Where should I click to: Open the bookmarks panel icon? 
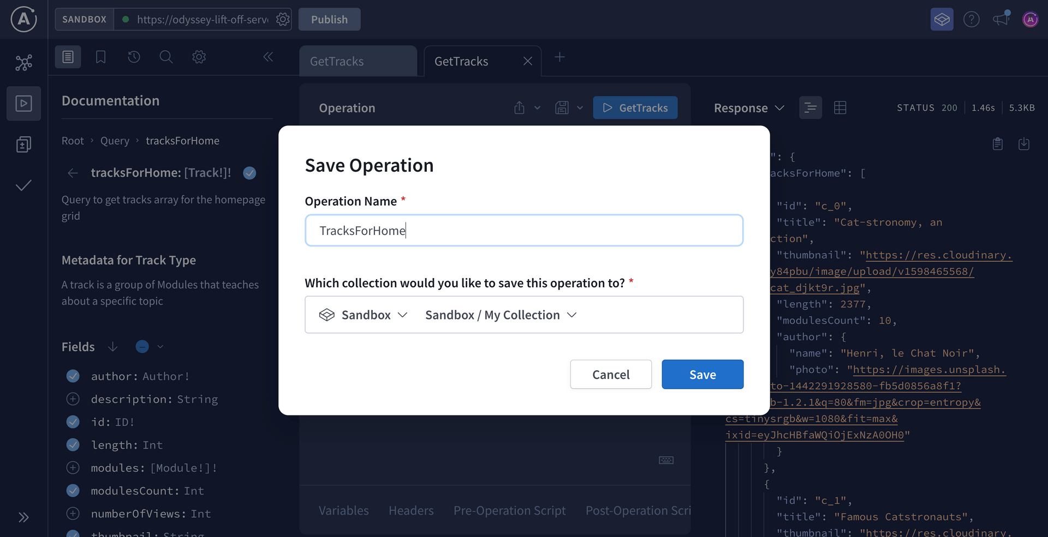(x=100, y=57)
